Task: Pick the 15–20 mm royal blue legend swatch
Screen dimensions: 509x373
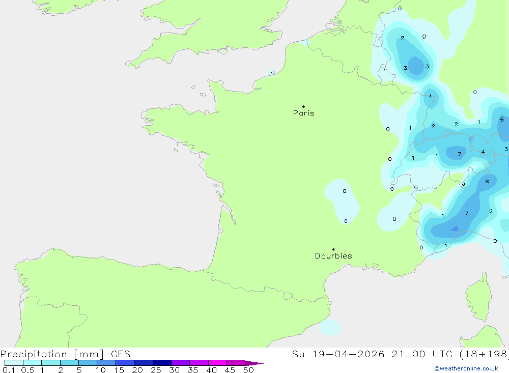Action: (x=125, y=363)
